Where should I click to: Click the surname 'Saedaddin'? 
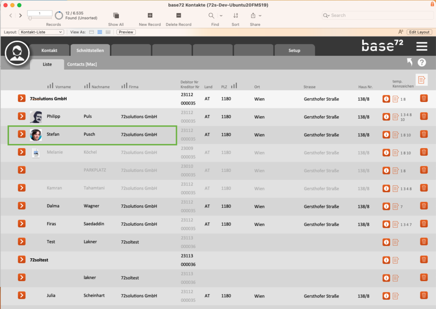click(94, 223)
